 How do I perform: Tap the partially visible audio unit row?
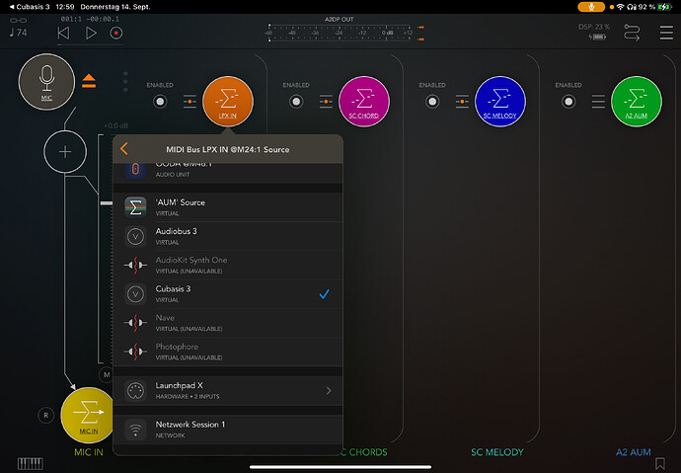pyautogui.click(x=228, y=173)
